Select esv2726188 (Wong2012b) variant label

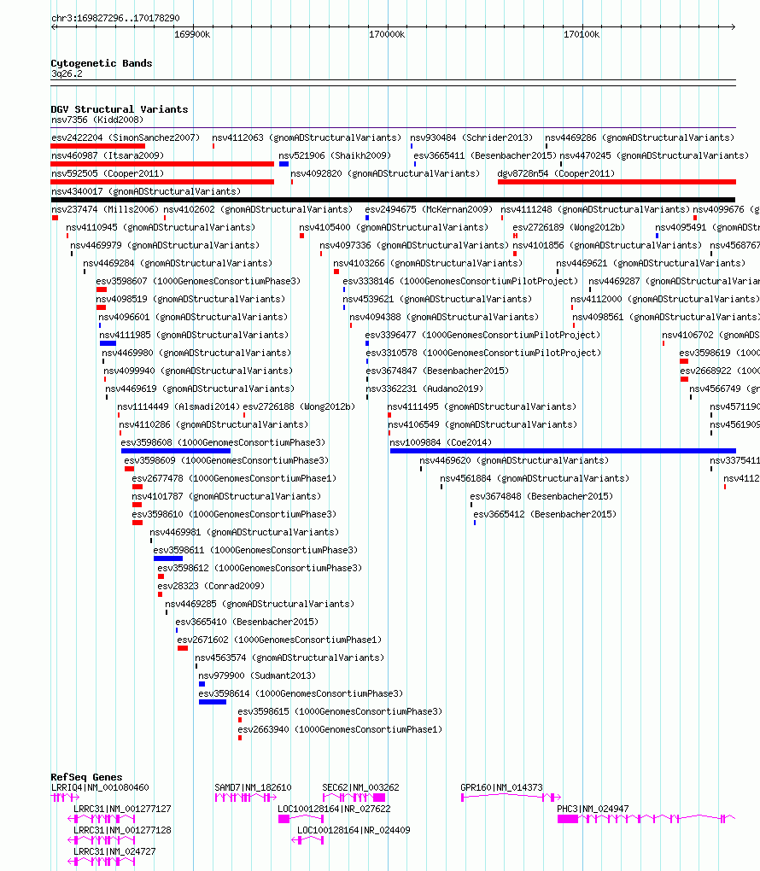click(x=299, y=406)
